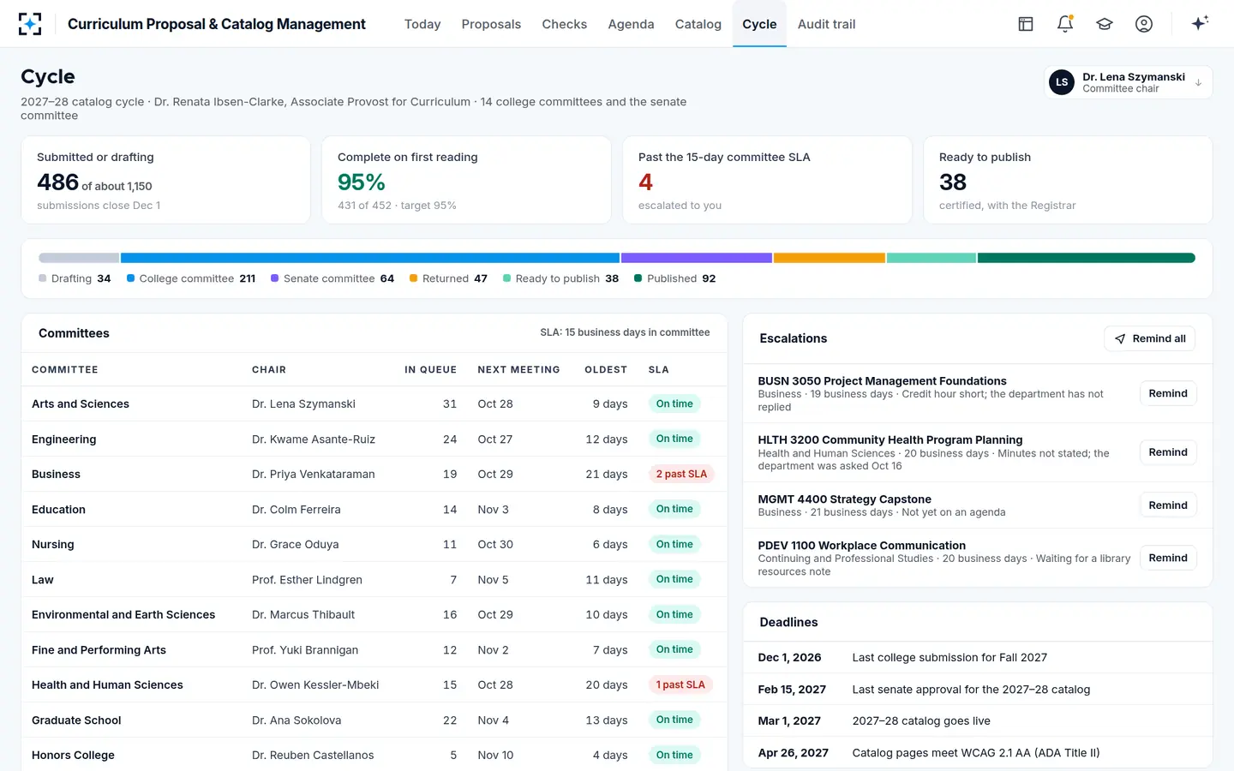Click paper plane icon in Remind all

[x=1120, y=339]
